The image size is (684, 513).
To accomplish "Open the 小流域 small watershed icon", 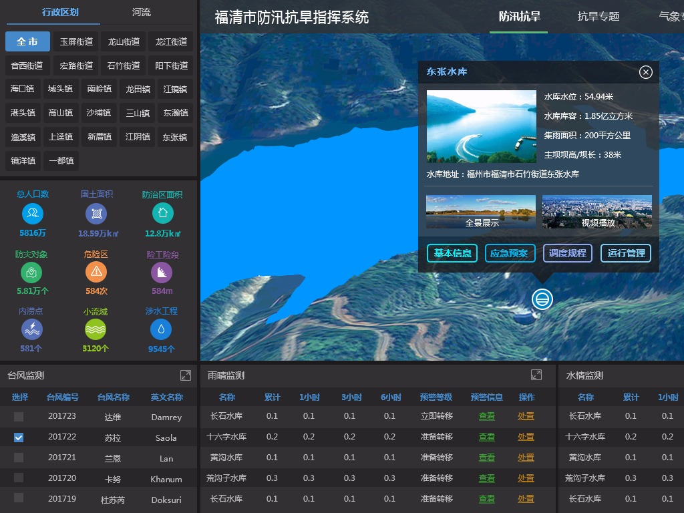I will 97,329.
